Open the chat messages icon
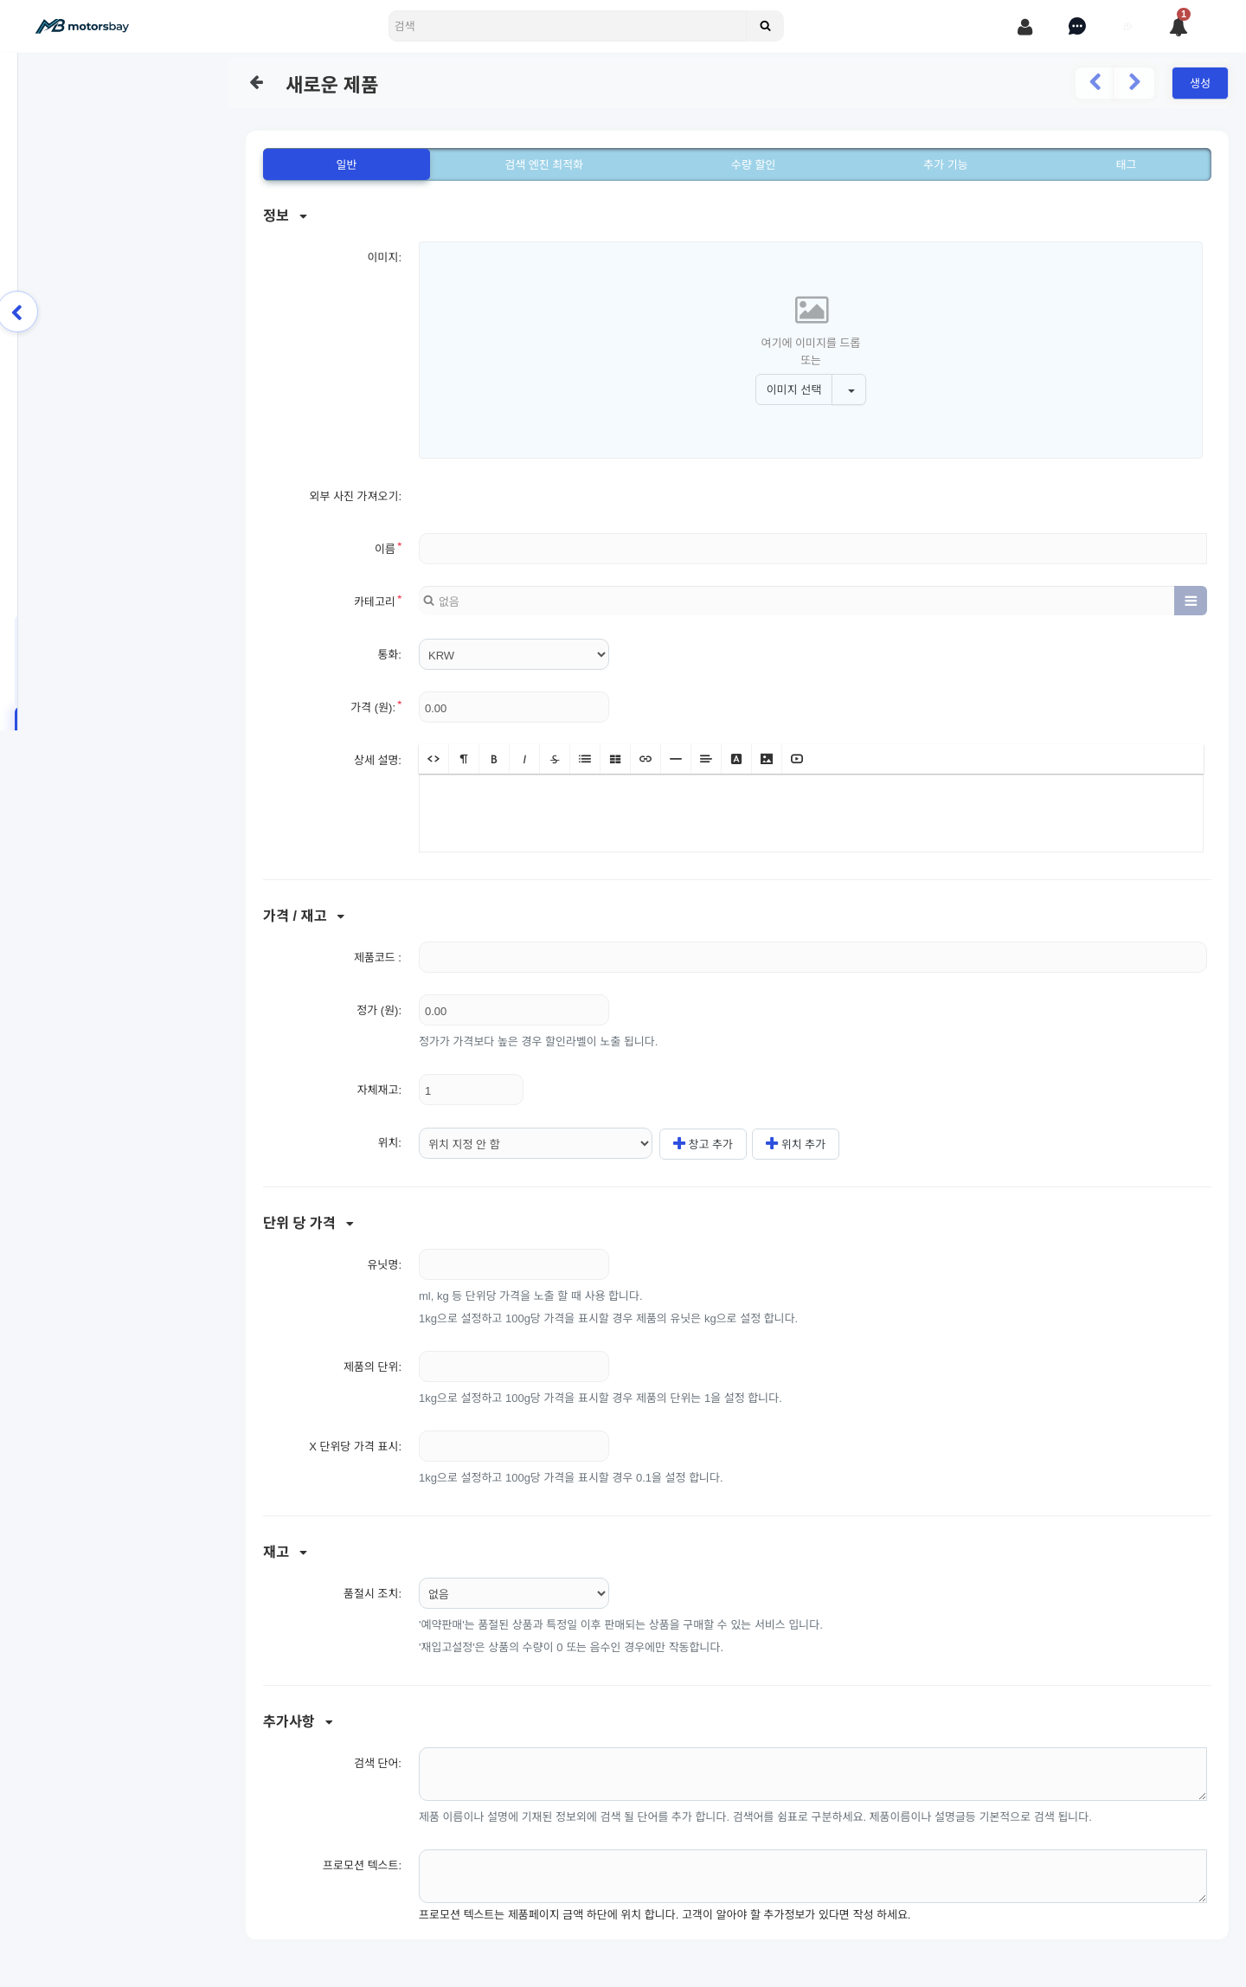The image size is (1246, 1987). [x=1077, y=27]
